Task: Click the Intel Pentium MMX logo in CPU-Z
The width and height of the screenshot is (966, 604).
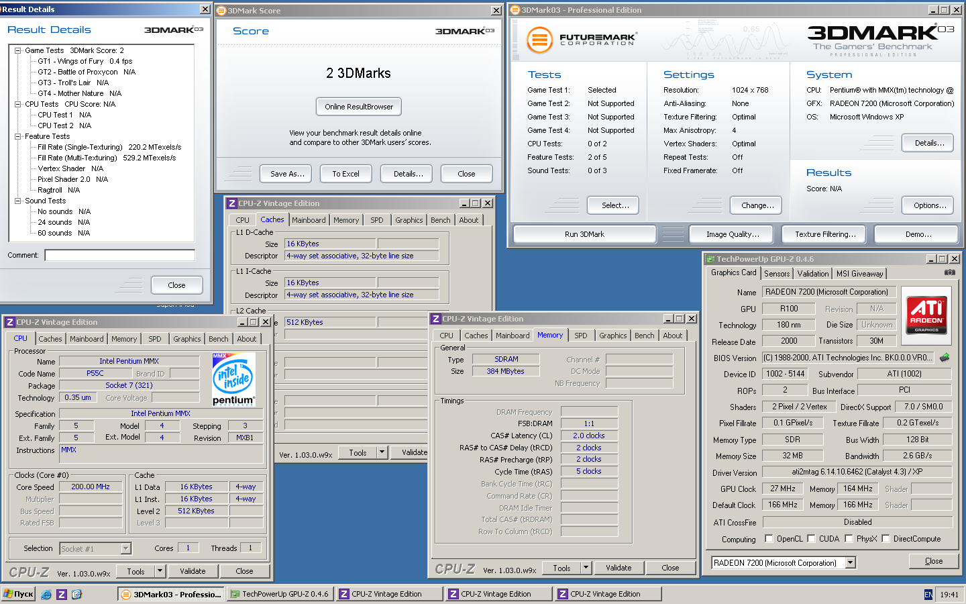Action: click(x=233, y=379)
